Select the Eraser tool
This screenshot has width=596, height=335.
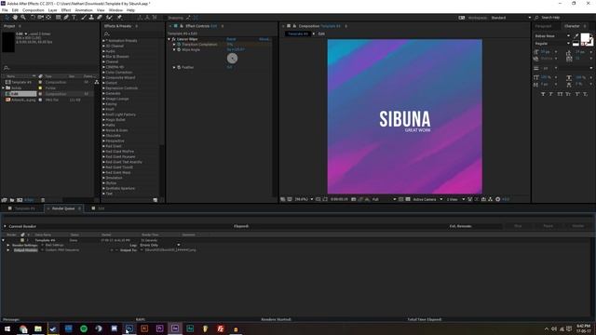[x=100, y=18]
